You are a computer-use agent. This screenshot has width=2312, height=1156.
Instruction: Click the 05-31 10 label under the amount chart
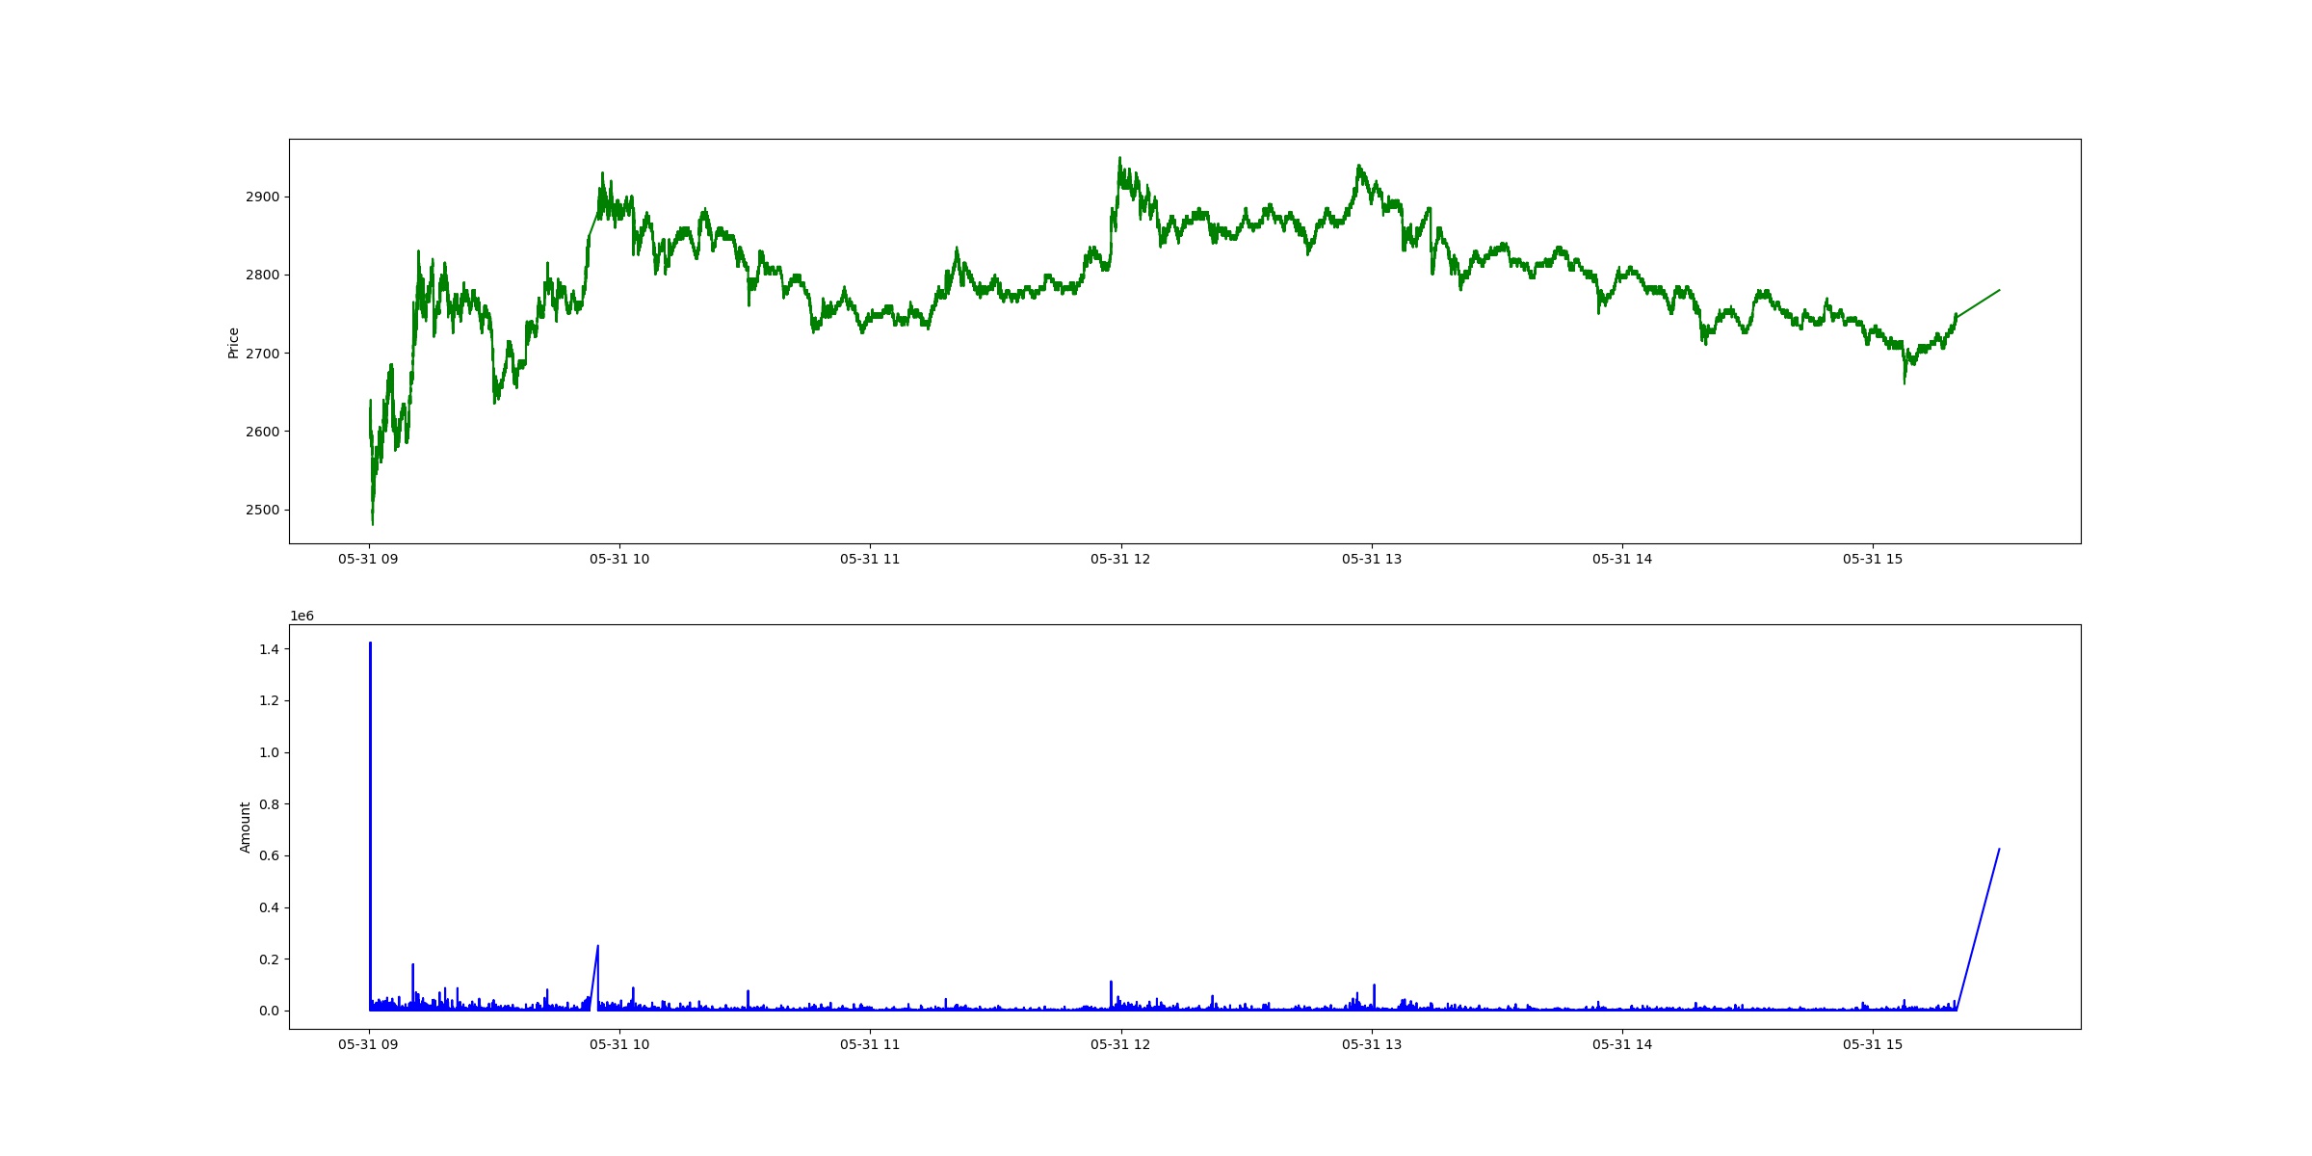click(x=619, y=1044)
